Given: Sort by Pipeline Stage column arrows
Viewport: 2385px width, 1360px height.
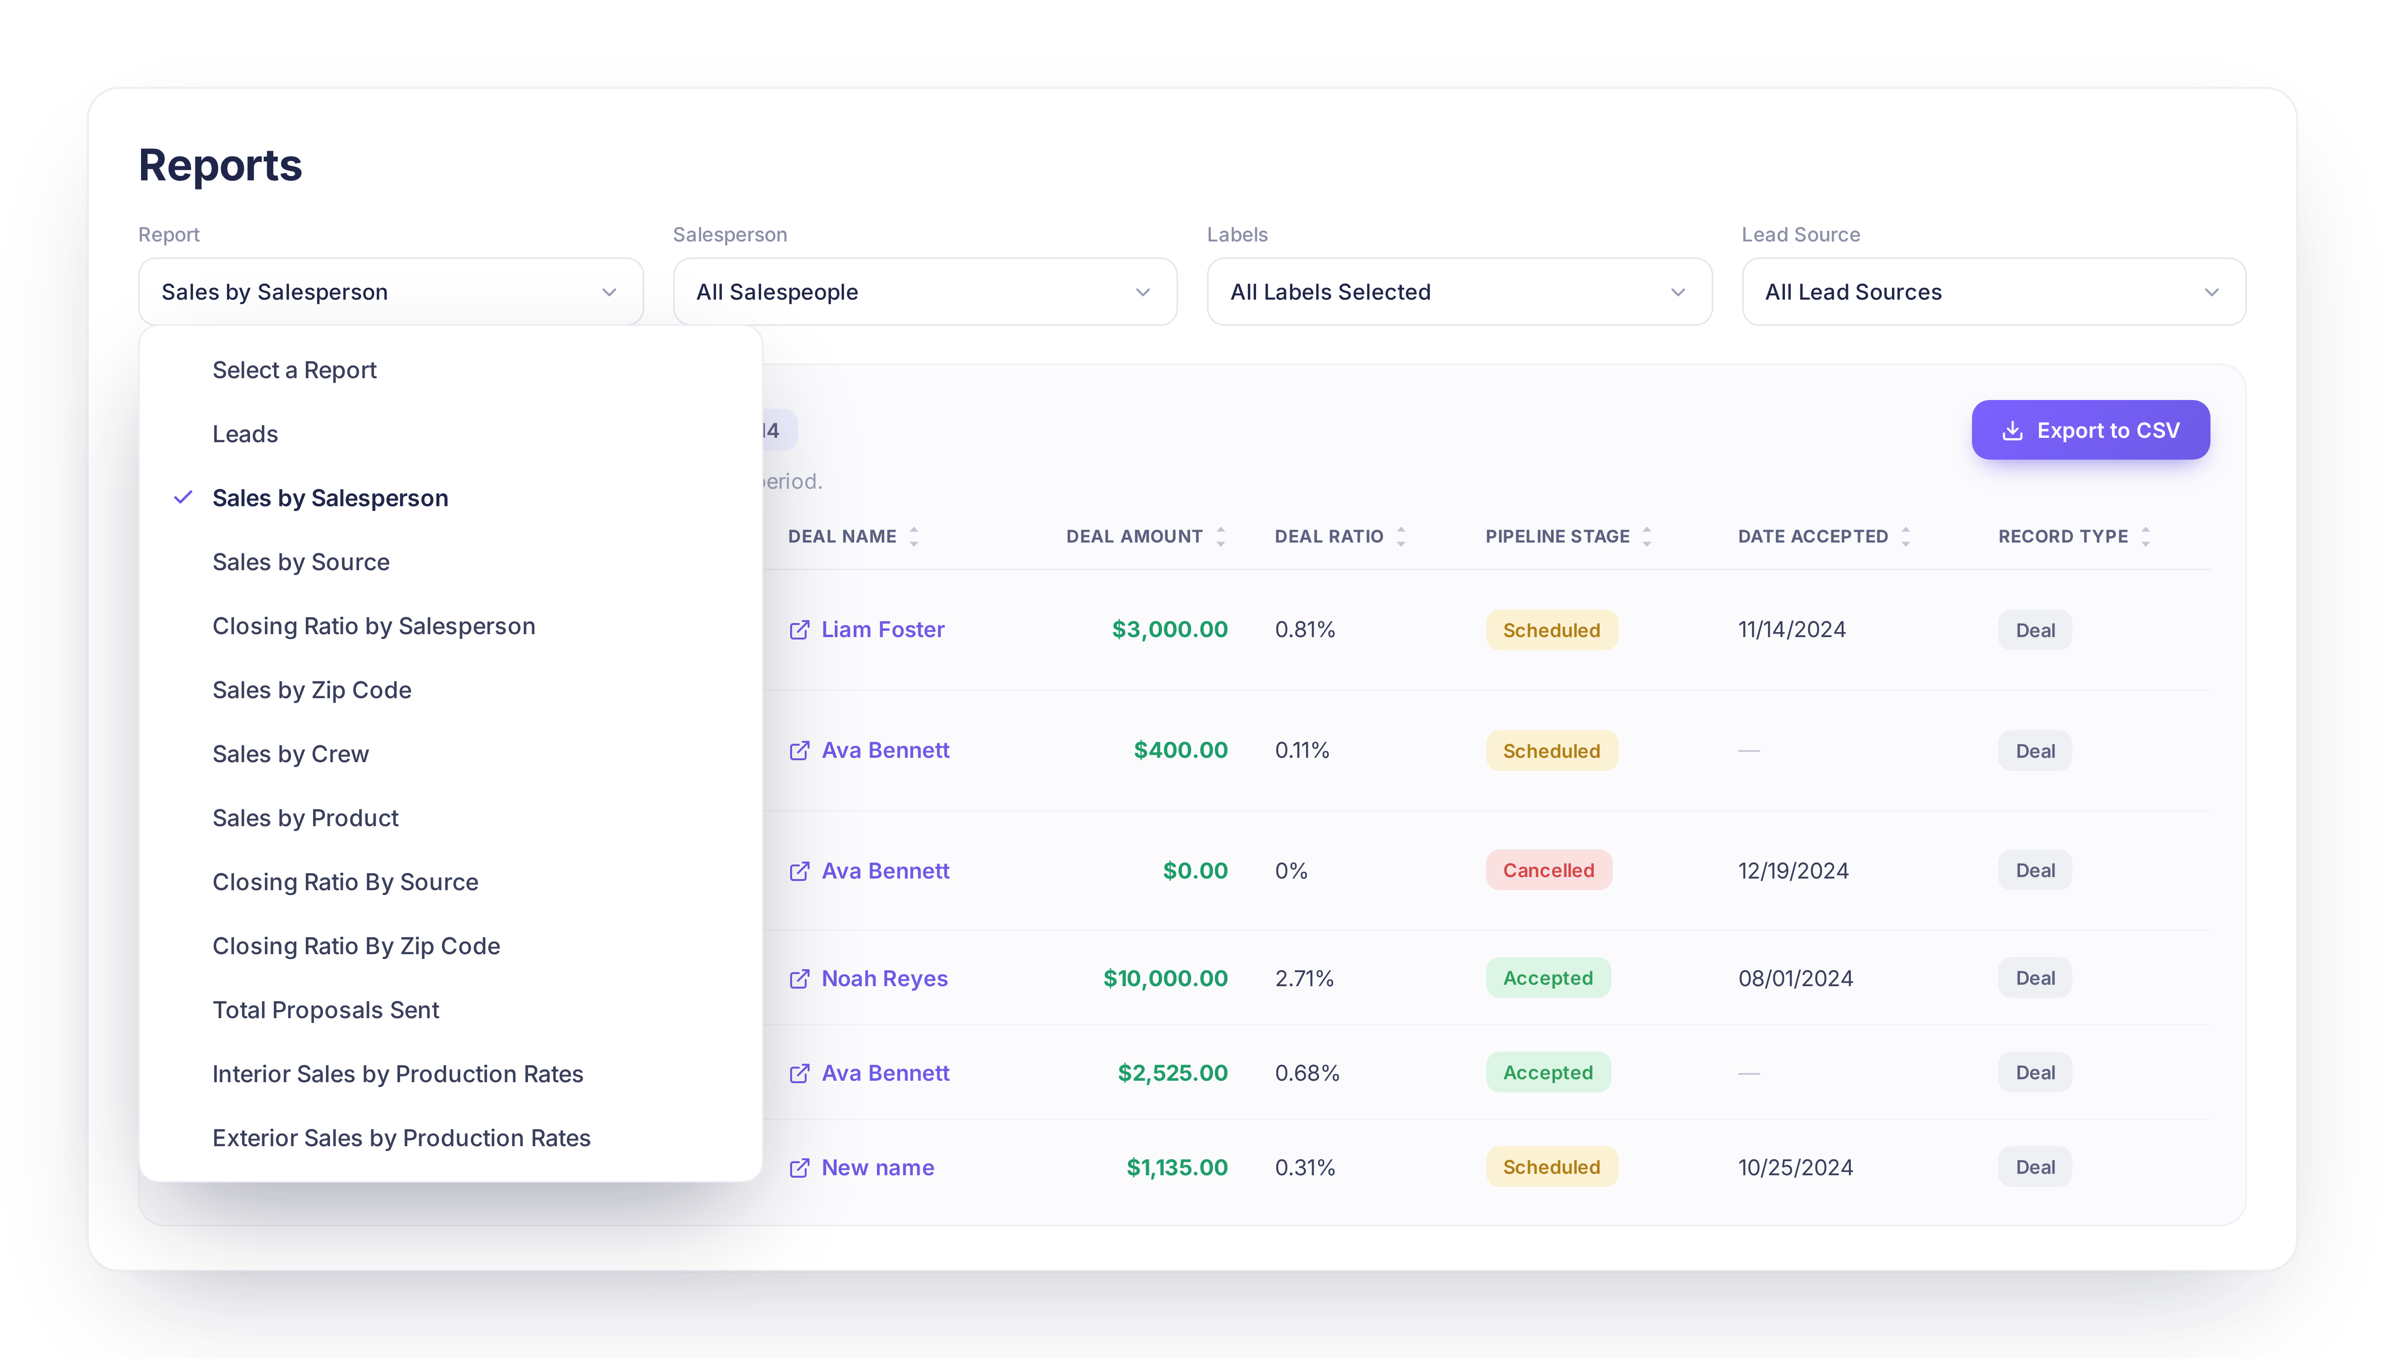Looking at the screenshot, I should point(1647,536).
